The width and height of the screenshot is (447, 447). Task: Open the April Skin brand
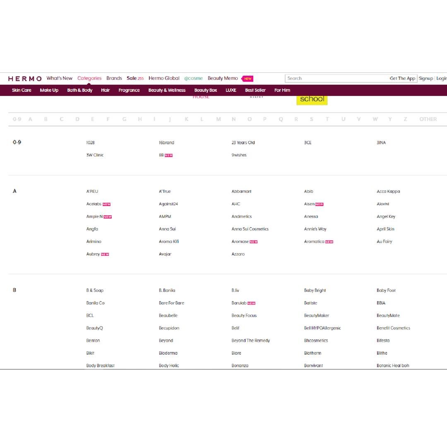click(385, 229)
